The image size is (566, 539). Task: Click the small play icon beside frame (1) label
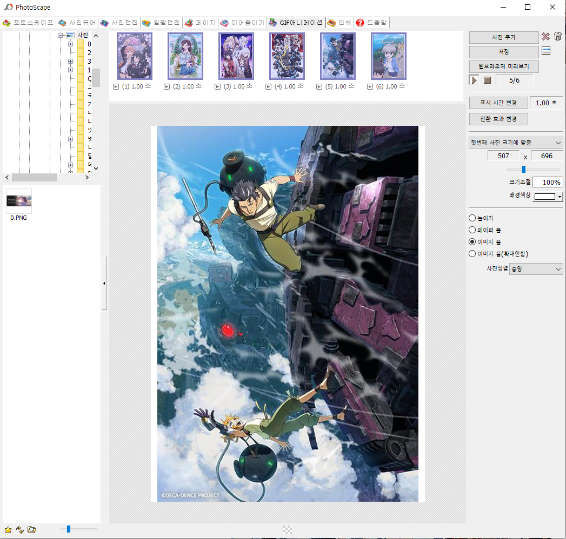(116, 87)
